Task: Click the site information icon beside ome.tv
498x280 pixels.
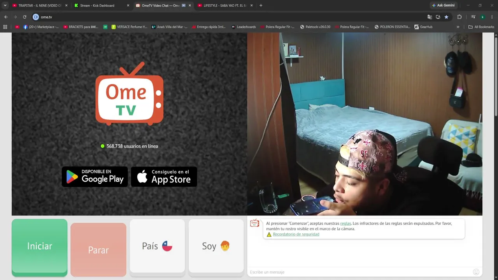Action: [x=36, y=17]
